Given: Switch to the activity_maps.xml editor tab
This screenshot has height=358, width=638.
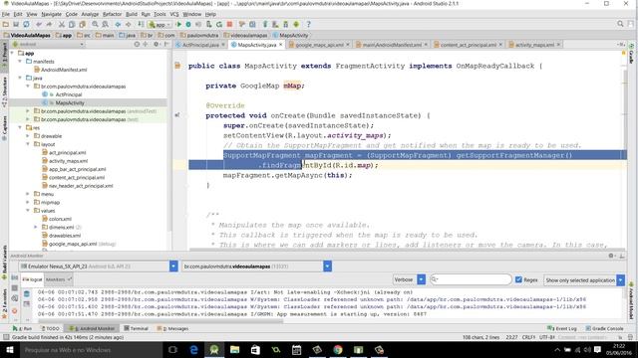Looking at the screenshot, I should 534,45.
